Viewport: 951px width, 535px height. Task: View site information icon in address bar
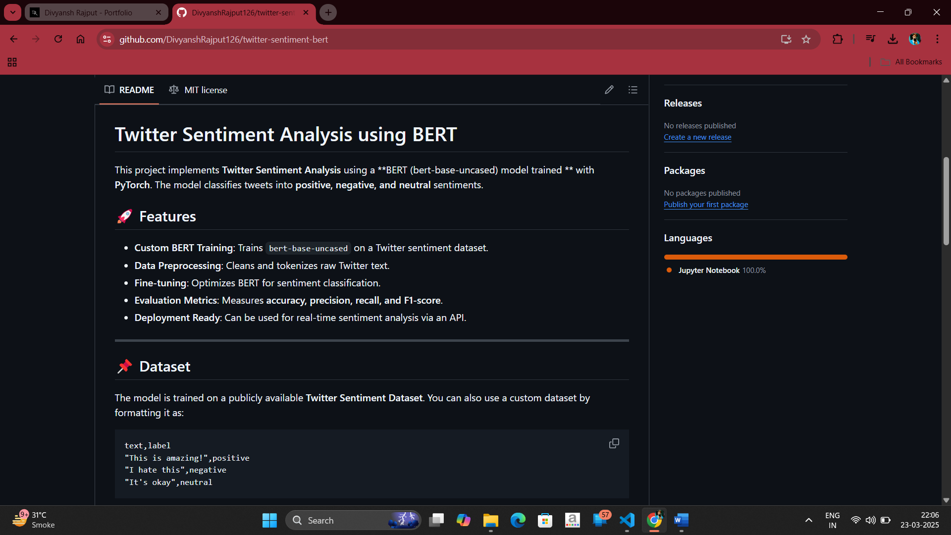coord(107,39)
